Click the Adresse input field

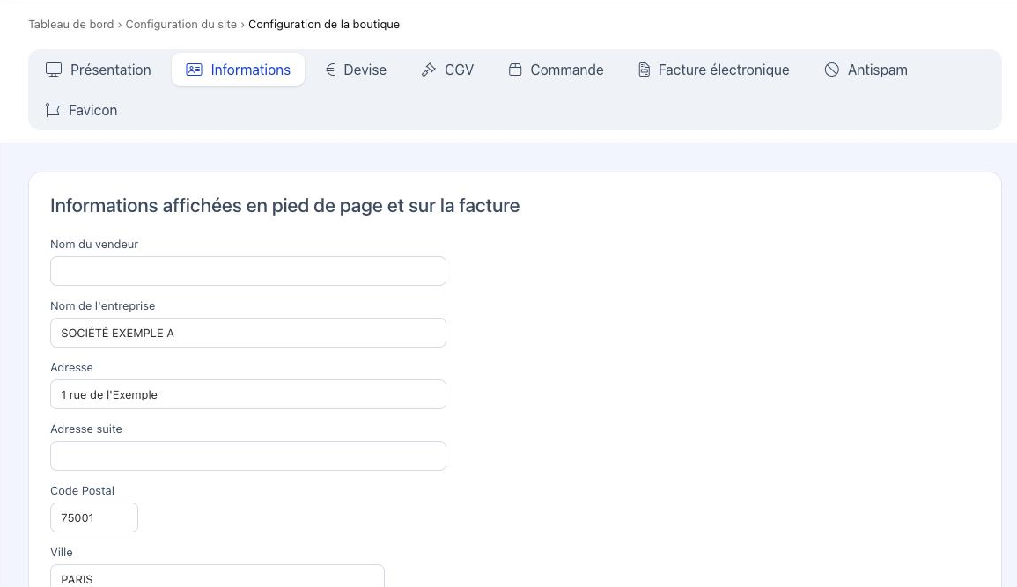[x=248, y=394]
